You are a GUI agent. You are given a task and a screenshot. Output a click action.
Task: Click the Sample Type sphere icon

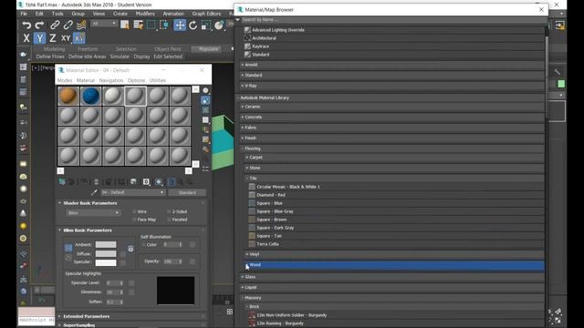205,91
